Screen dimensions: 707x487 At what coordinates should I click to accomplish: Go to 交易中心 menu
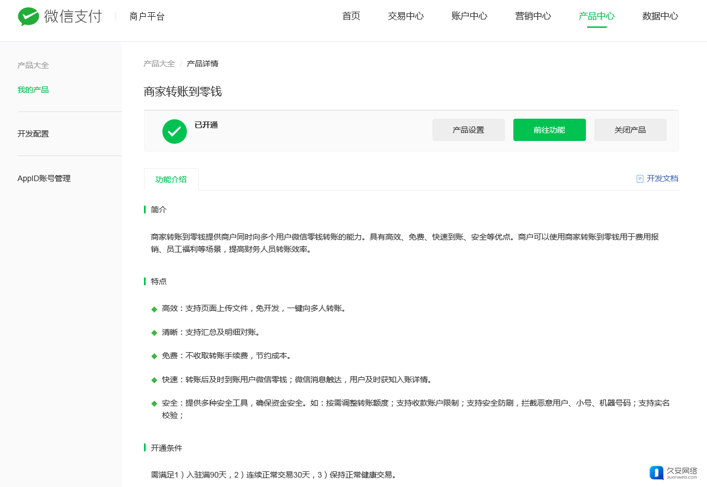click(x=406, y=16)
